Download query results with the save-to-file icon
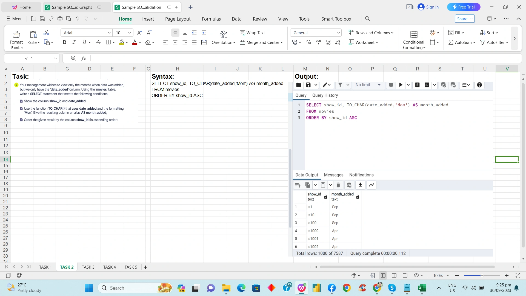The width and height of the screenshot is (526, 296). (x=360, y=185)
